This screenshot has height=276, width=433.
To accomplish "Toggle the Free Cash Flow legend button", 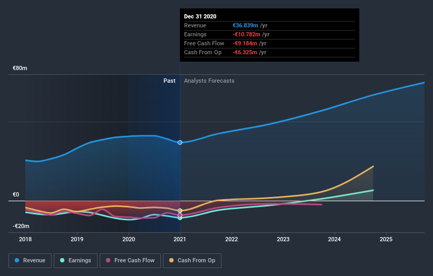I will tap(130, 261).
